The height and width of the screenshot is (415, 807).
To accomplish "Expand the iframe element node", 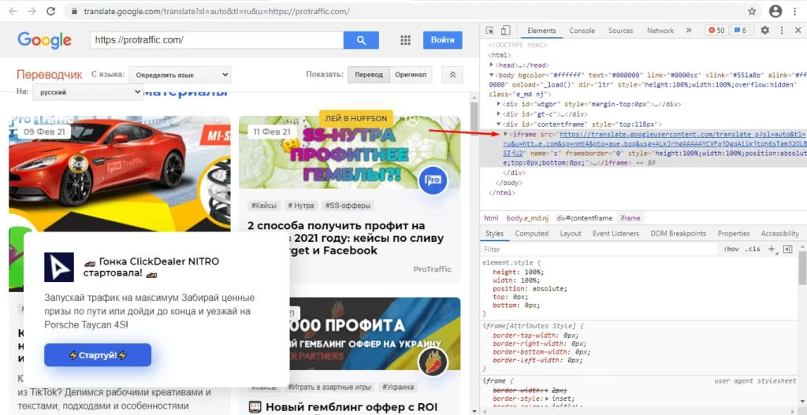I will [505, 134].
